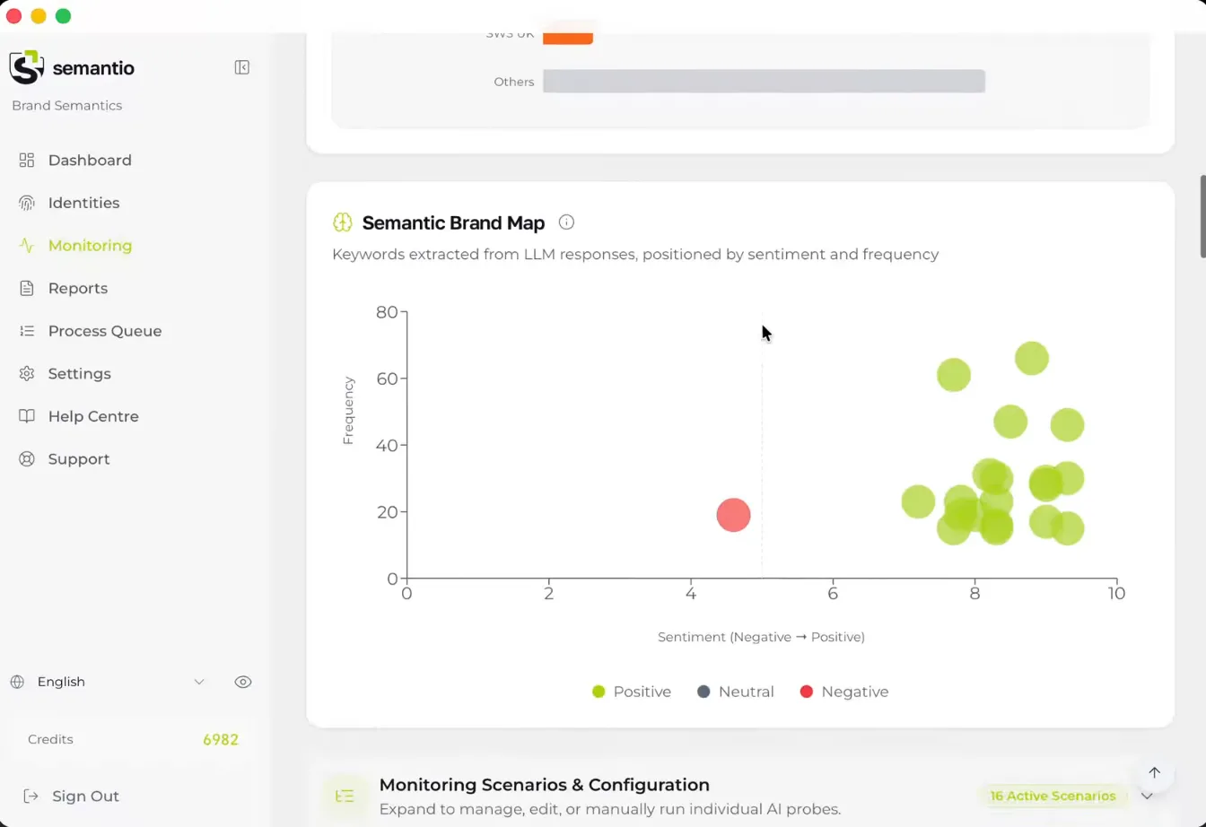1206x827 pixels.
Task: Open the Process Queue list icon
Action: (x=27, y=331)
